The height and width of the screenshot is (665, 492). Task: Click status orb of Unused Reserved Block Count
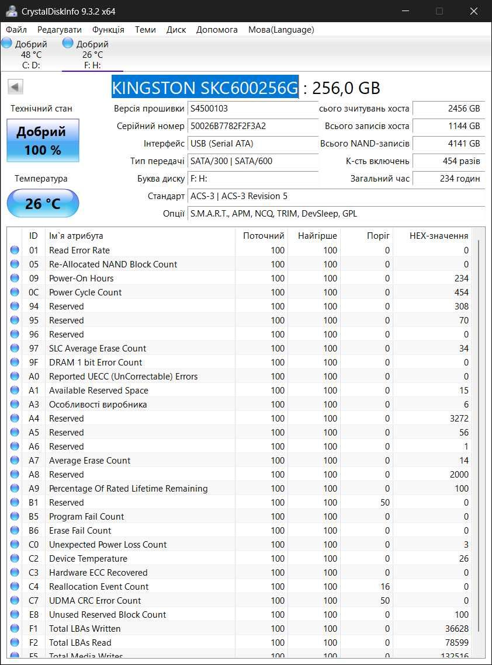click(15, 614)
